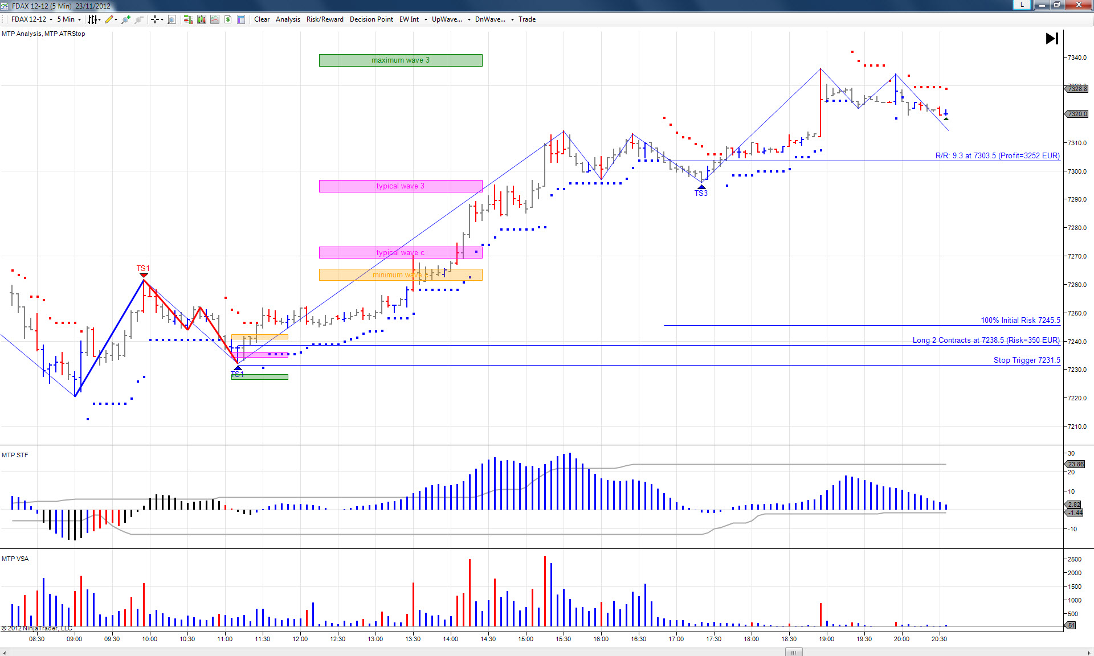The width and height of the screenshot is (1094, 656).
Task: Open the chart style bars tool
Action: coord(92,19)
